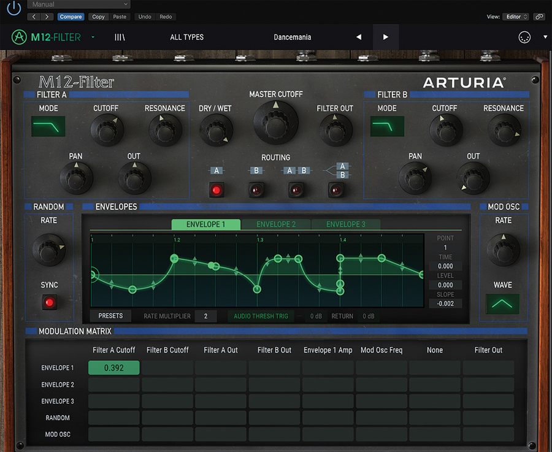Toggle the Audio Thresh Trig button

(261, 316)
